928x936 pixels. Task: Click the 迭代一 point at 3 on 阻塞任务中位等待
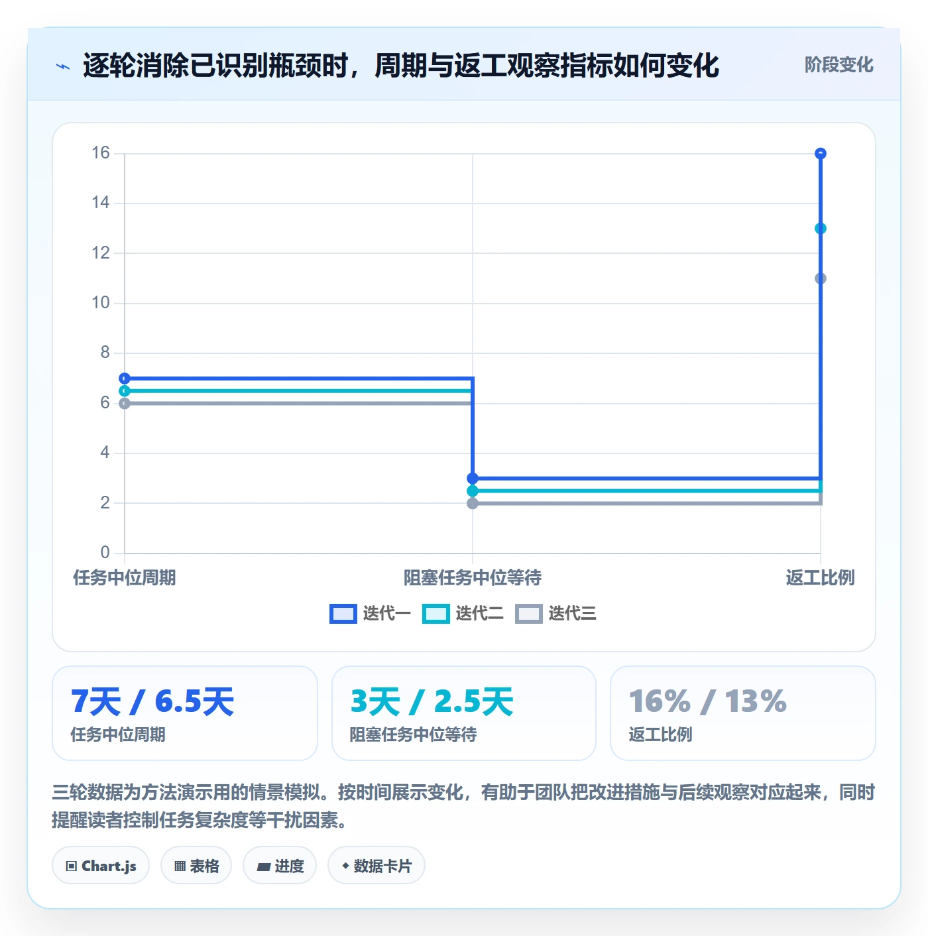click(473, 479)
